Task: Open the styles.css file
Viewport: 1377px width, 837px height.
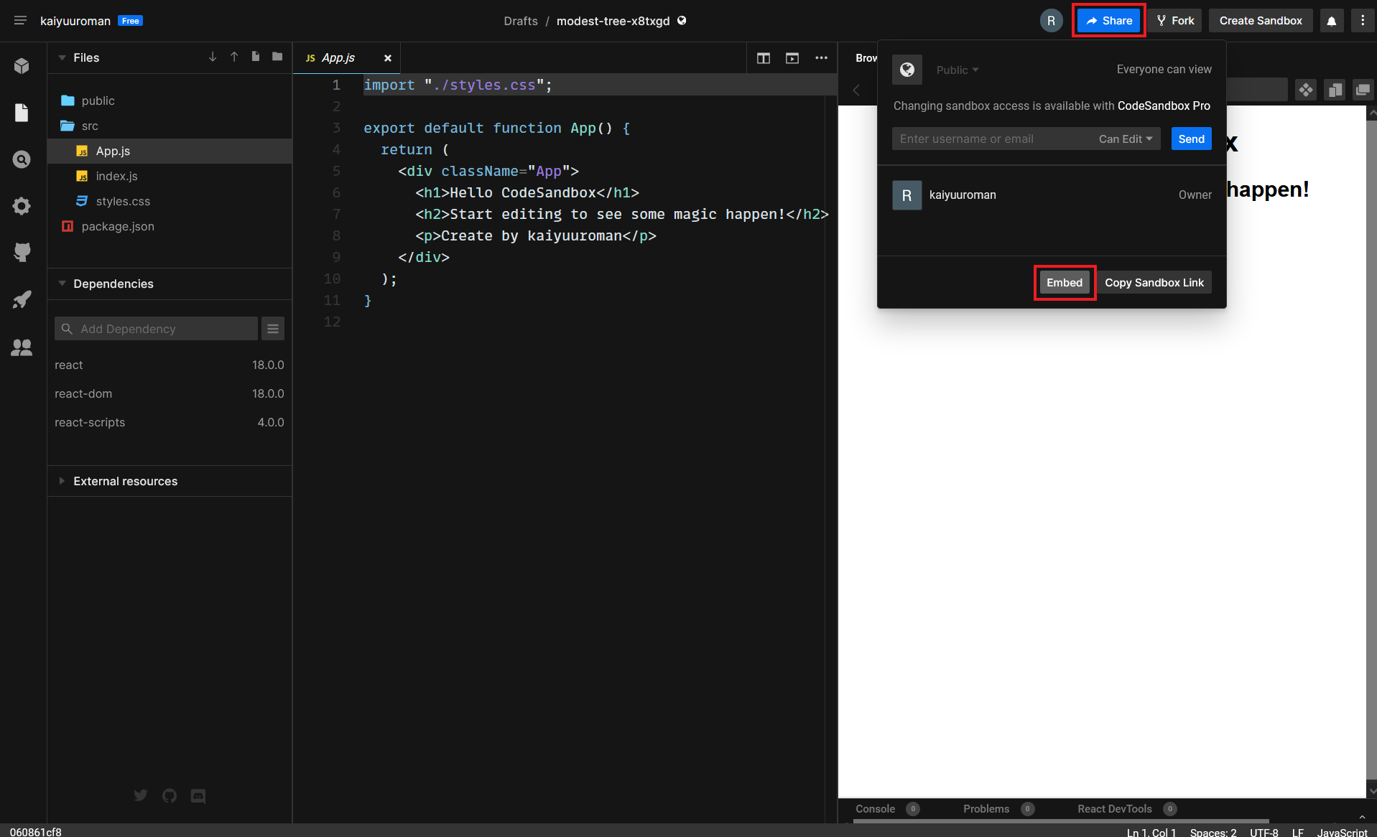Action: [x=123, y=201]
